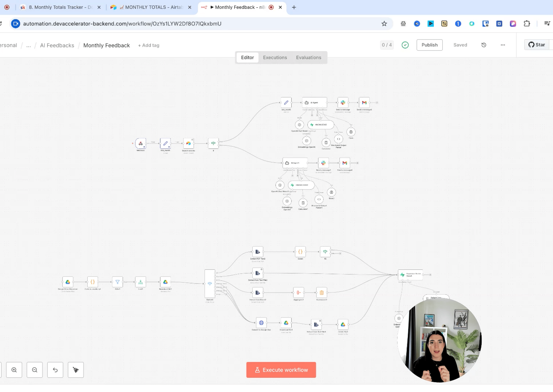The height and width of the screenshot is (392, 553).
Task: Tidy up the workflow with the broom icon
Action: point(76,370)
